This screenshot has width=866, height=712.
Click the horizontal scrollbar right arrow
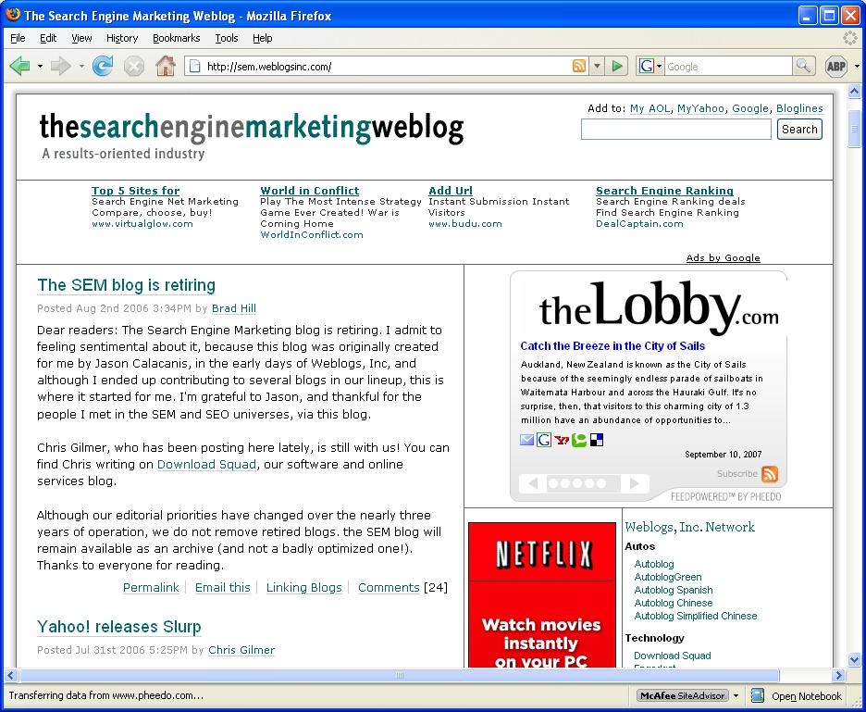click(x=839, y=675)
